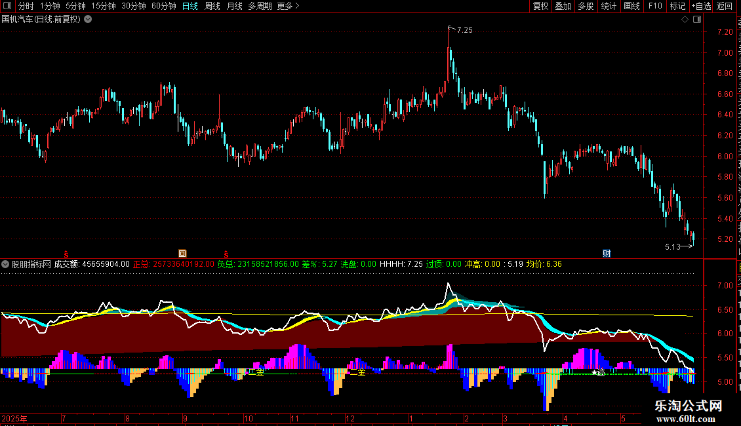
Task: Click the 正总 25733640192.00 value
Action: (173, 265)
